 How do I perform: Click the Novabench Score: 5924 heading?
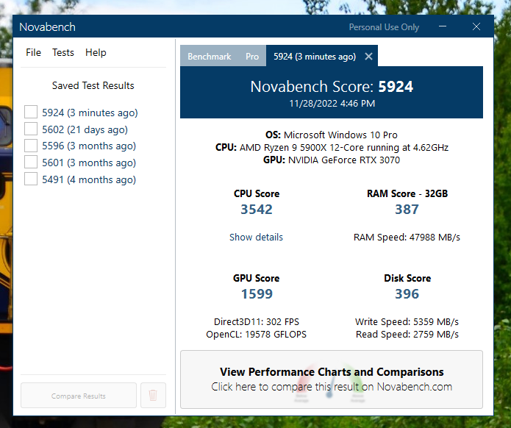332,87
